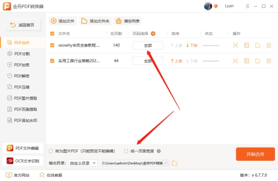Viewport: 278px width, 181px height.
Task: Click the page count 44
Action: coord(116,61)
